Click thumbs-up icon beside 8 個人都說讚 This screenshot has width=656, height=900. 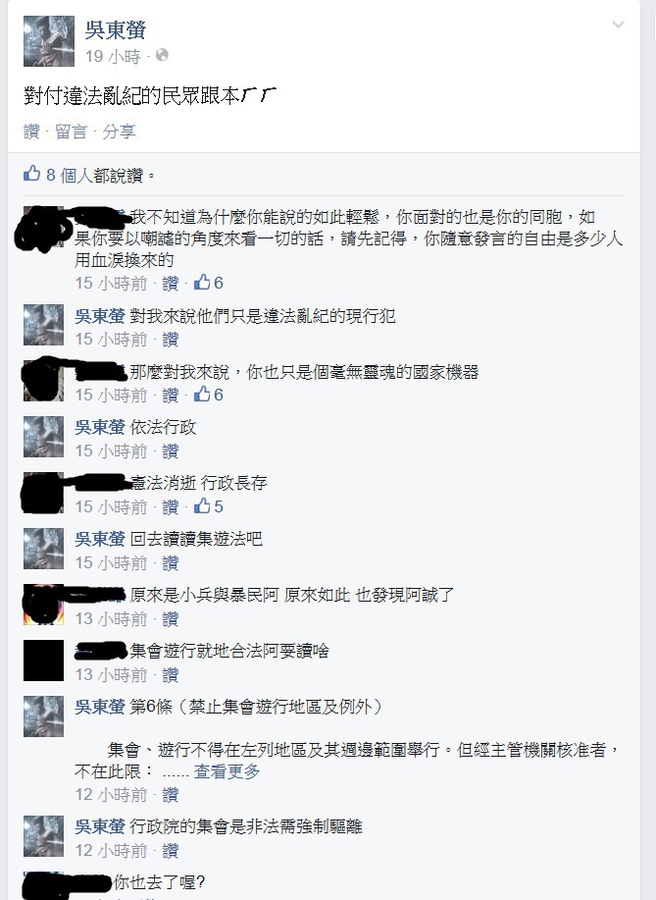(x=31, y=174)
